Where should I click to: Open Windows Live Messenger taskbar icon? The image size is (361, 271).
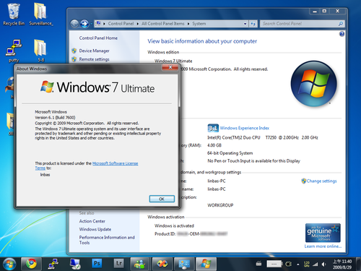(x=140, y=264)
